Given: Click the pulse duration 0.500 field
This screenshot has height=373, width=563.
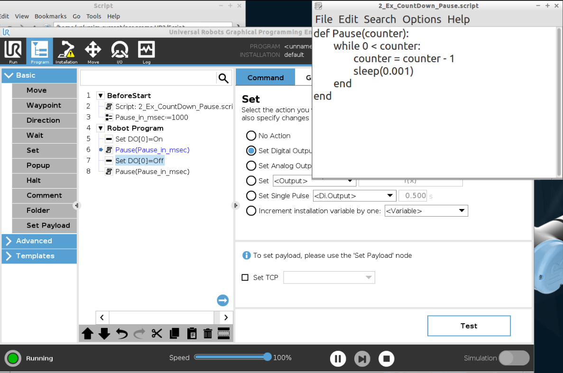Looking at the screenshot, I should pos(413,196).
